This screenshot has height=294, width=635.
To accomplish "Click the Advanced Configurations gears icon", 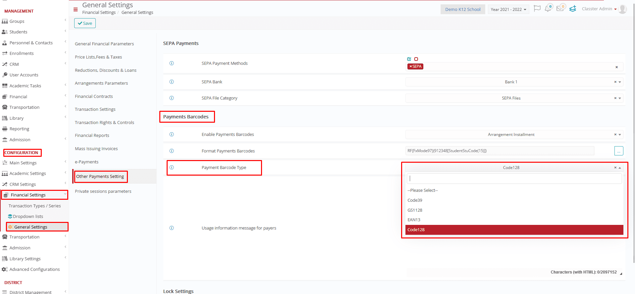I will pyautogui.click(x=5, y=269).
